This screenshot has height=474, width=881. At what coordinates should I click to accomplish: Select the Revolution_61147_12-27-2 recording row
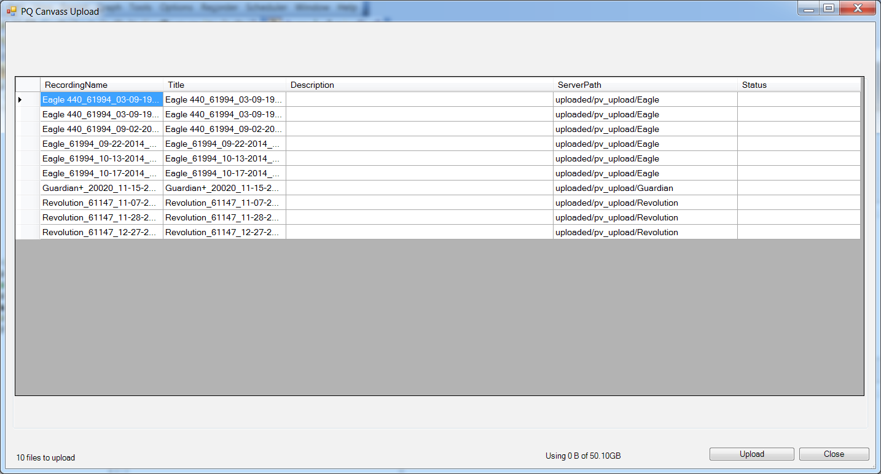(x=100, y=232)
